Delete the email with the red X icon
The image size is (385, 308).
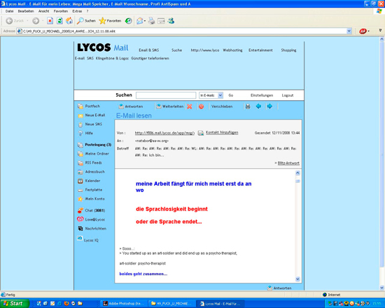point(189,106)
